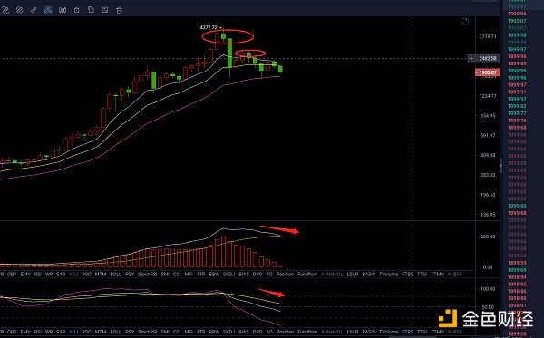Select KDJ in upper indicator row
This screenshot has width=544, height=338.
[x=73, y=275]
